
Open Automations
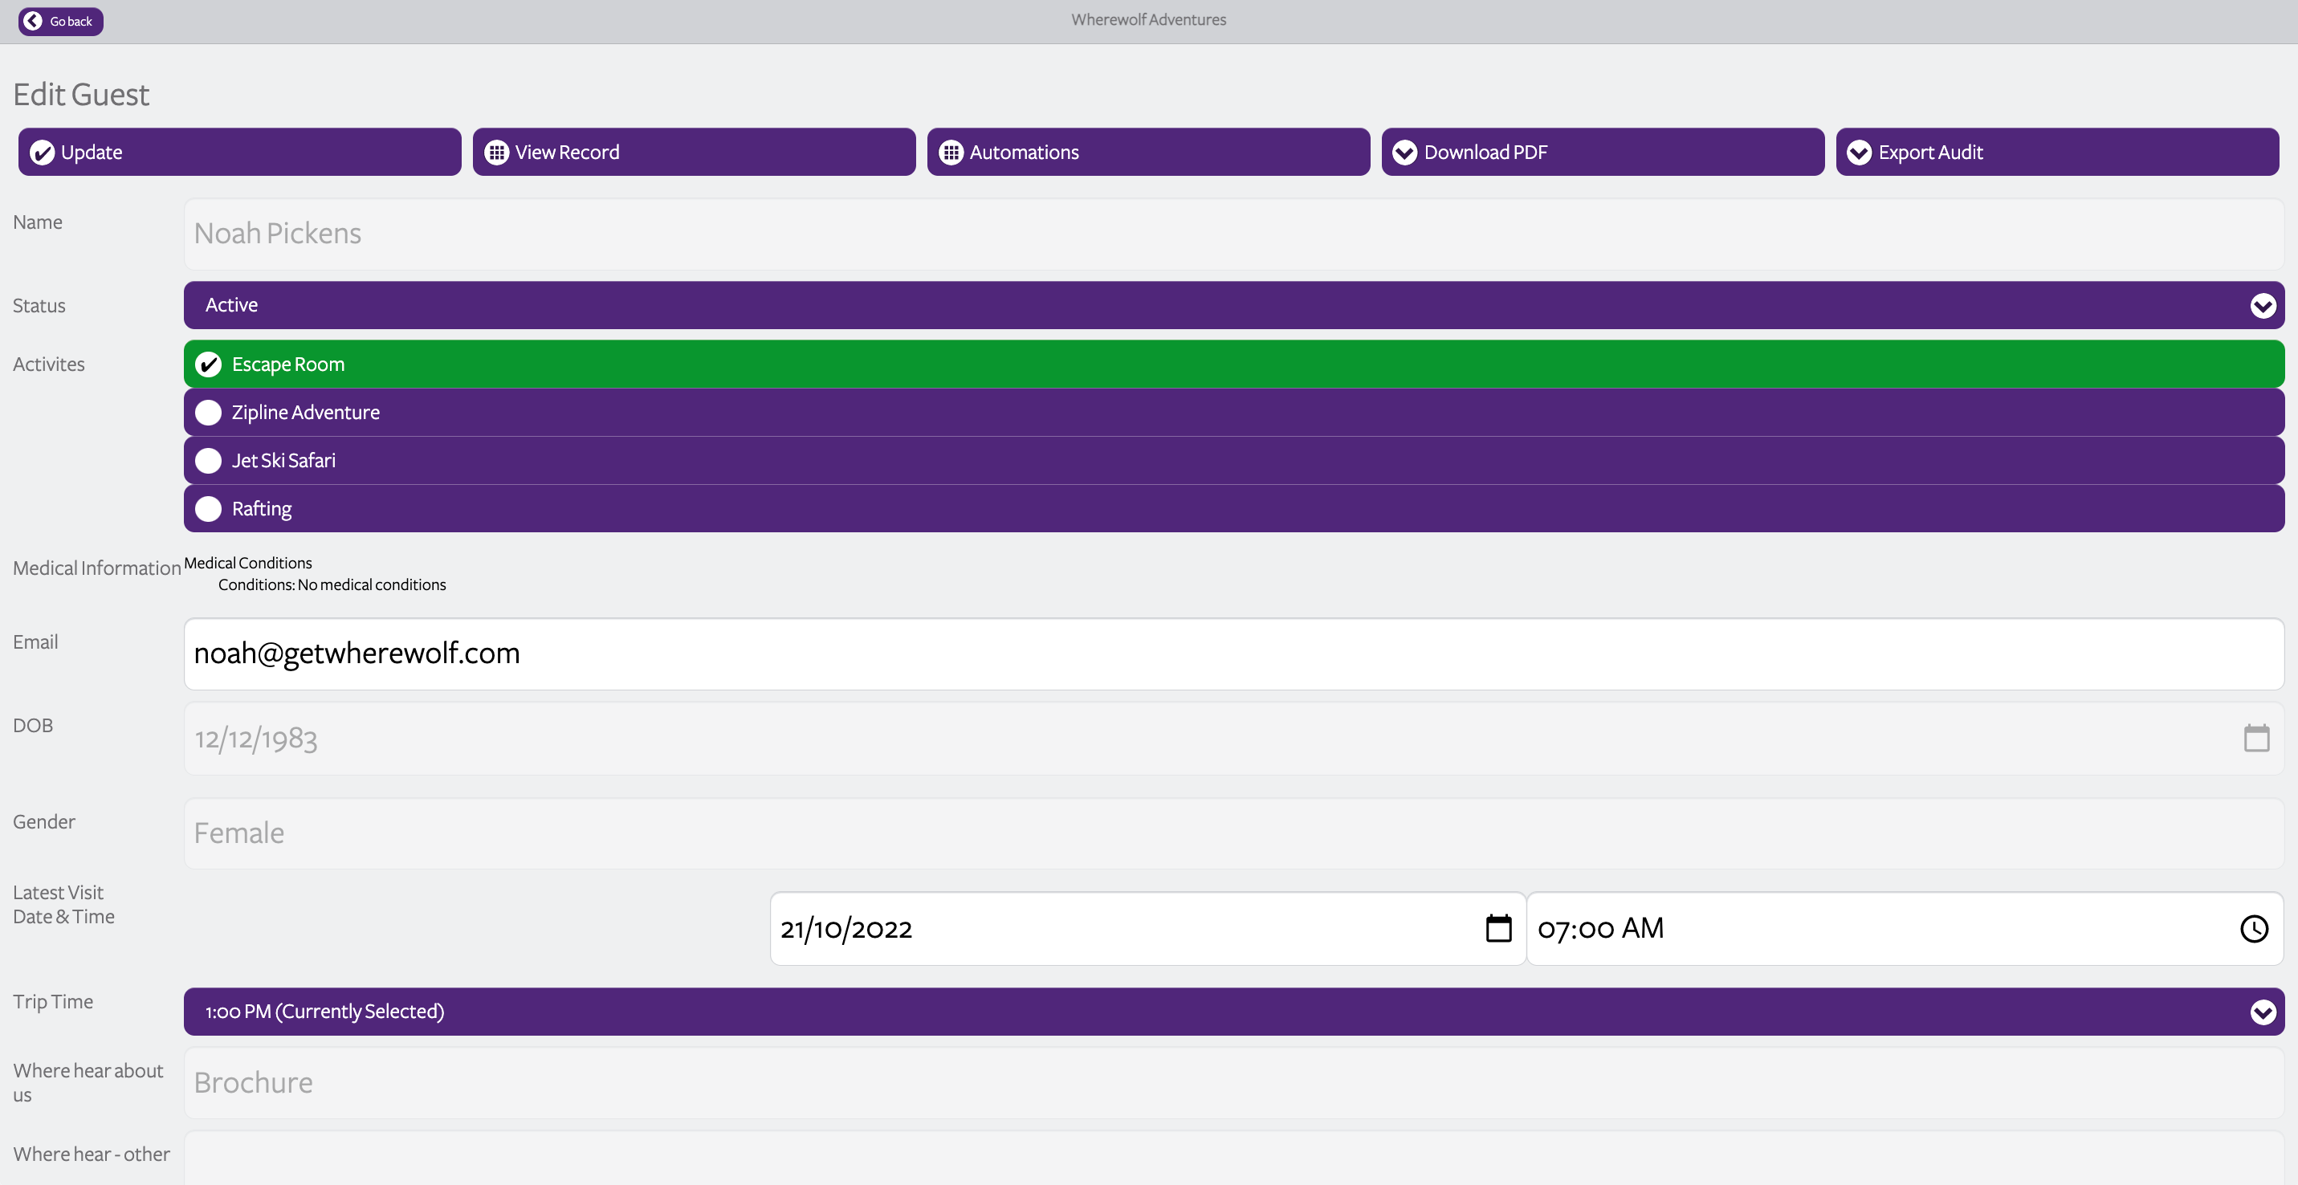[x=1148, y=152]
